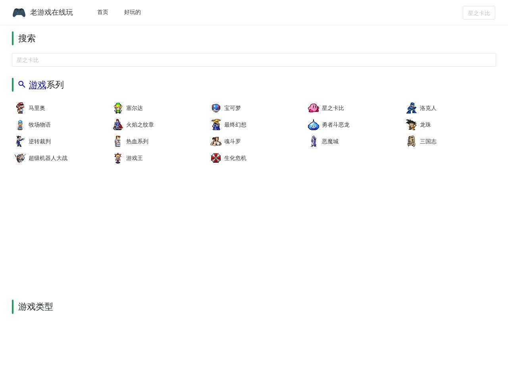Screen dimensions: 508x381
Task: Open the 逆转裁判 series link
Action: pos(40,141)
